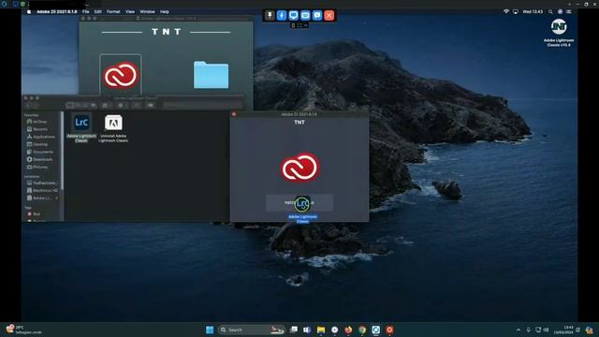599x337 pixels.
Task: Open the Edit menu
Action: (97, 12)
